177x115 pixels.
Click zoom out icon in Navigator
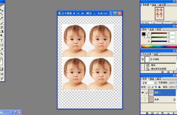coord(154,23)
